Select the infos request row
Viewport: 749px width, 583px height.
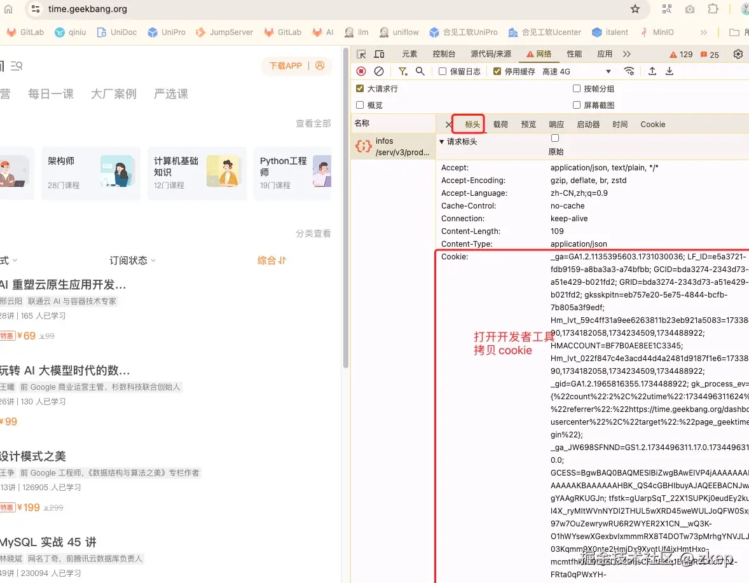coord(393,147)
